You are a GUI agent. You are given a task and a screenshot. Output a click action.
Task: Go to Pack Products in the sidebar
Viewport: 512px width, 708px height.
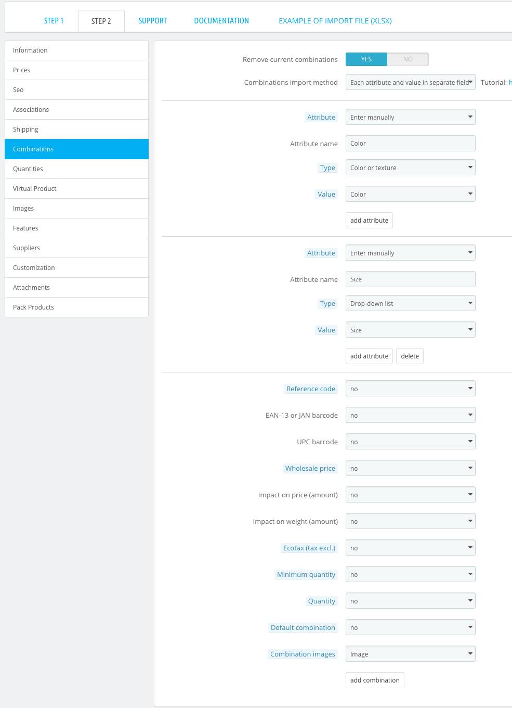(x=77, y=307)
